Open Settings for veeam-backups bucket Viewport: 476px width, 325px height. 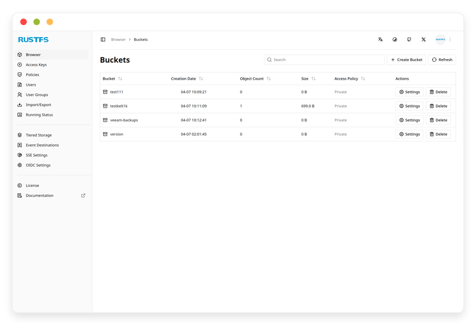pyautogui.click(x=409, y=120)
